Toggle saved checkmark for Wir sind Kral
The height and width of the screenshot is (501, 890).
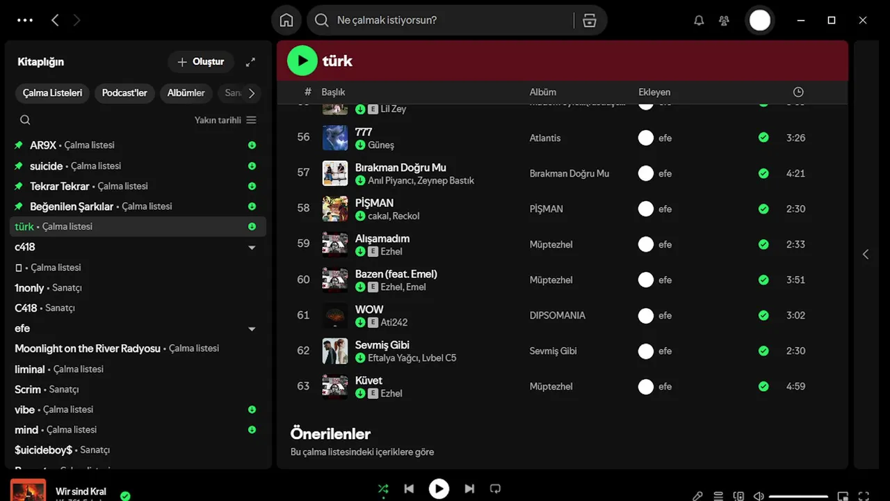[125, 496]
